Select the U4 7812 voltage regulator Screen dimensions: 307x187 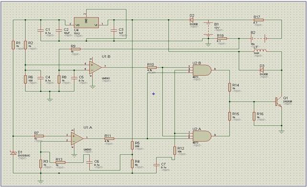[x=86, y=22]
